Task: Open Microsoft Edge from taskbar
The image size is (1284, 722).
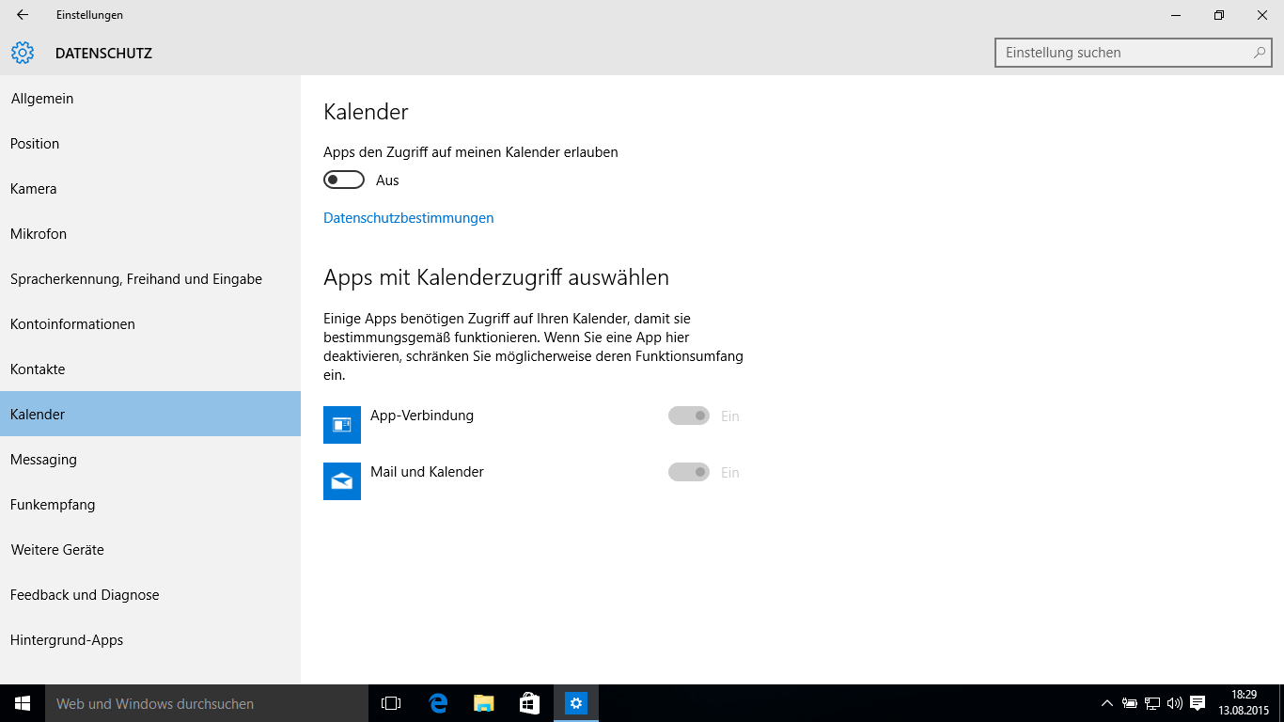Action: pyautogui.click(x=438, y=703)
